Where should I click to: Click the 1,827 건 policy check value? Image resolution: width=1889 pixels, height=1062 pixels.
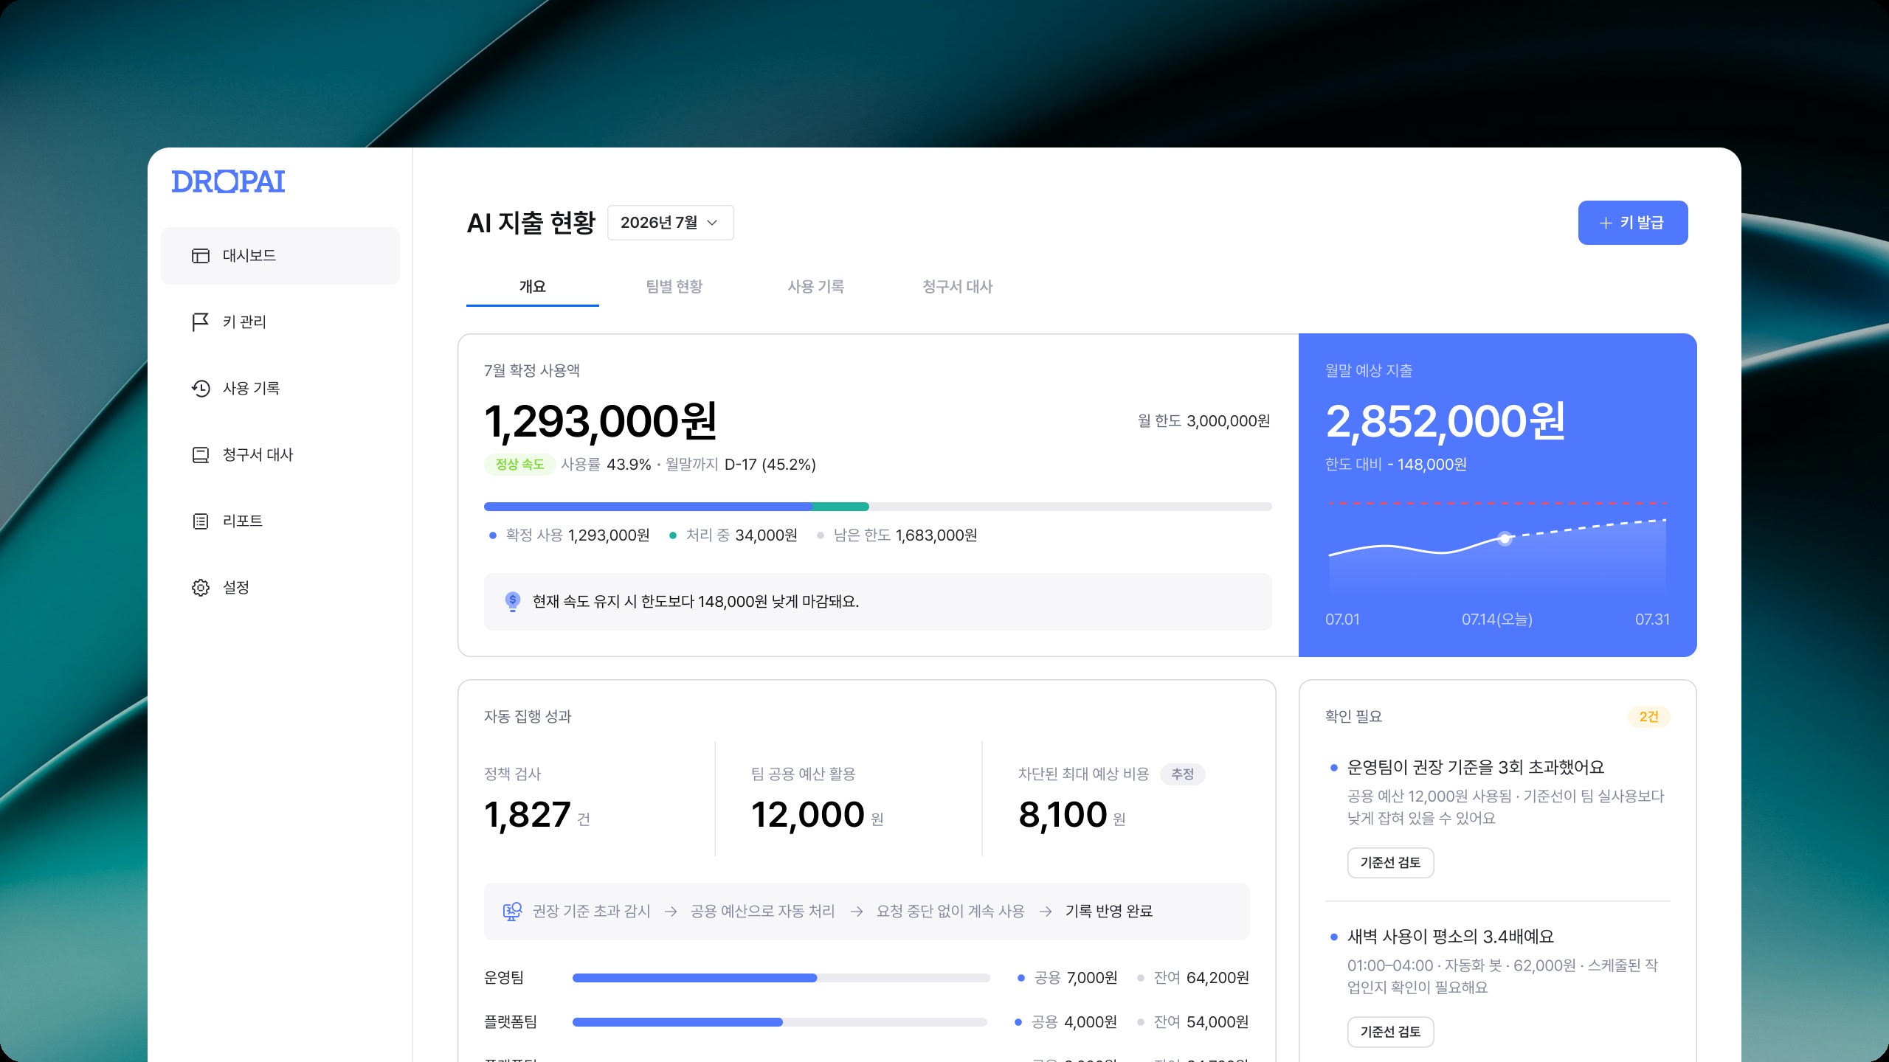537,815
